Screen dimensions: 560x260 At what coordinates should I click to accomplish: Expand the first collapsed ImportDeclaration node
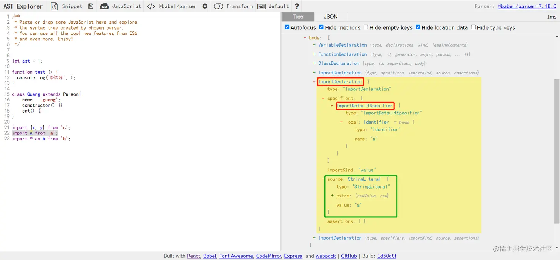point(314,73)
